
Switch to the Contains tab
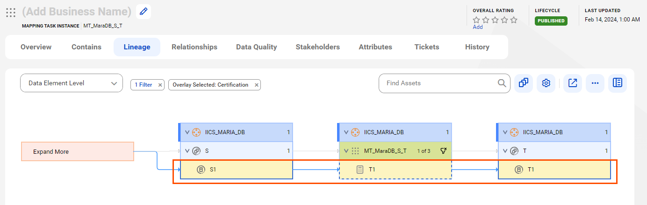[x=86, y=47]
